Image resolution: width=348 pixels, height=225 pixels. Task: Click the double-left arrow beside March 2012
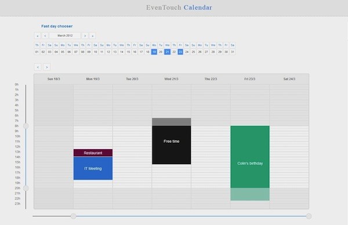(x=37, y=36)
